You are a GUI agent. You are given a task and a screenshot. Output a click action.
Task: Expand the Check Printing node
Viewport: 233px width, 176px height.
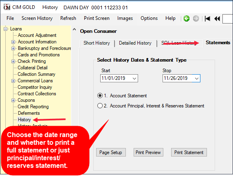[x=13, y=61]
